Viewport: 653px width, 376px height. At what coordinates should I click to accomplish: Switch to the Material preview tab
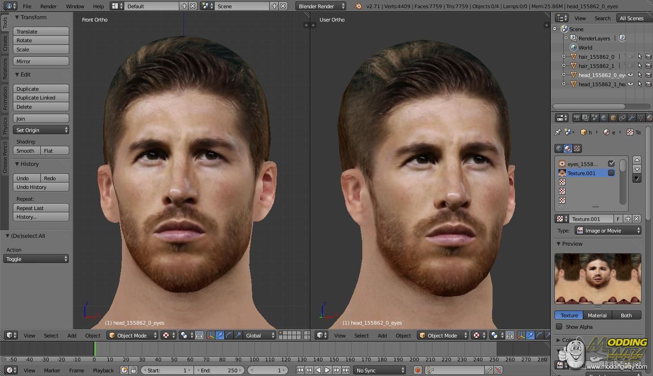pos(597,315)
